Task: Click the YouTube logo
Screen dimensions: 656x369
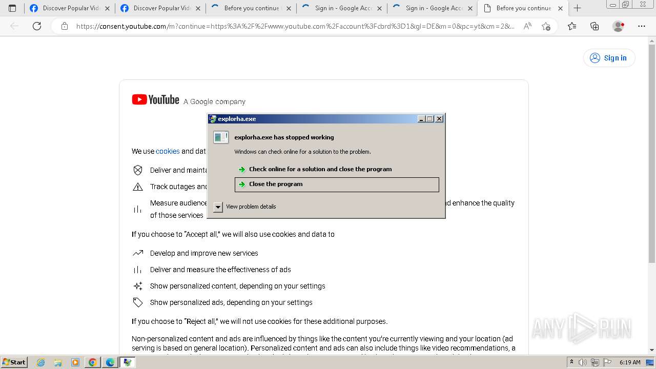Action: (155, 99)
